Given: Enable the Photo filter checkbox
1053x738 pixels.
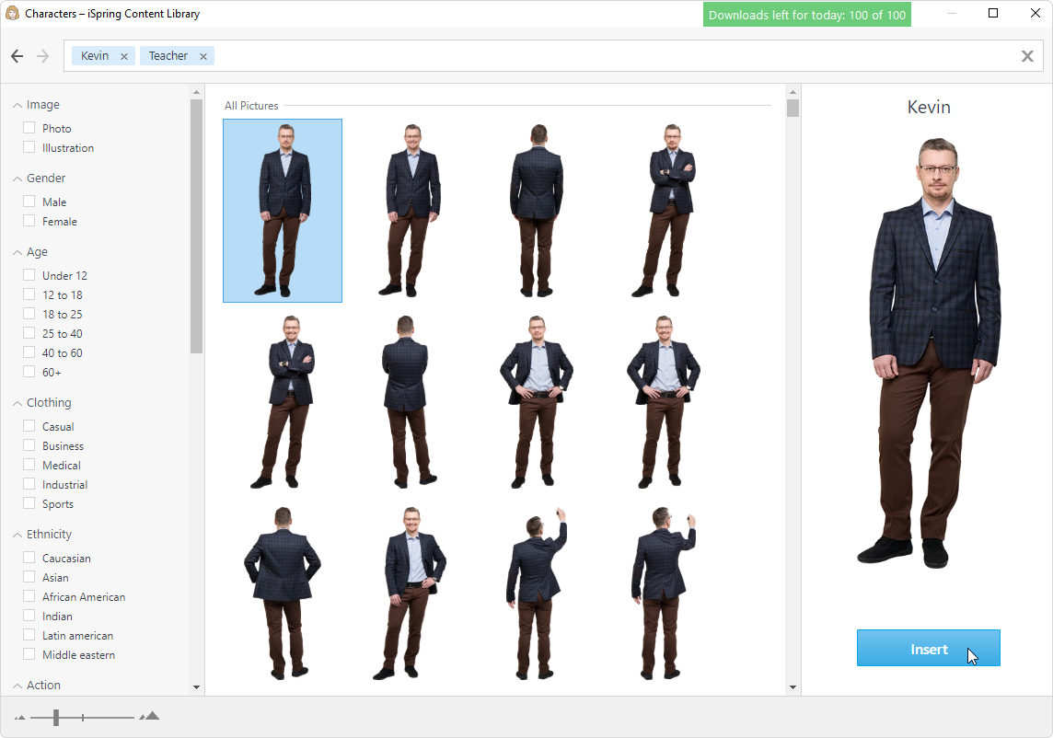Looking at the screenshot, I should click(29, 128).
